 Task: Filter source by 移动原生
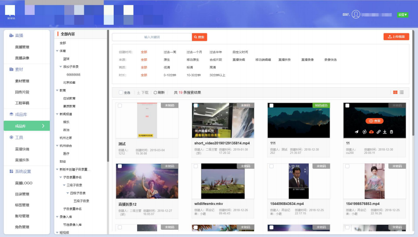[x=193, y=60]
